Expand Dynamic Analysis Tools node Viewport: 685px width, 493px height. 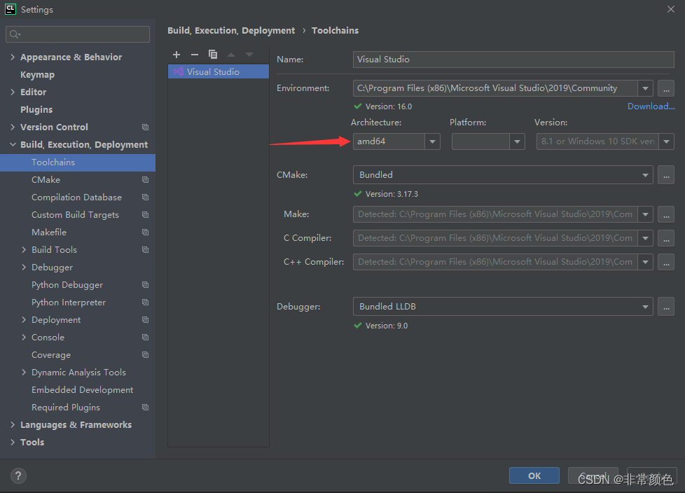24,372
